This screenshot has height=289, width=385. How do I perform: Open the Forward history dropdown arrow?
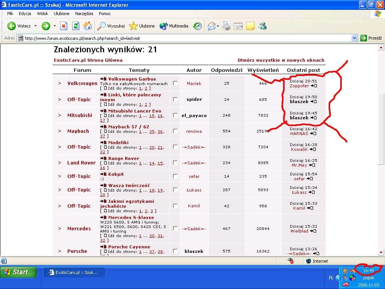(x=55, y=26)
